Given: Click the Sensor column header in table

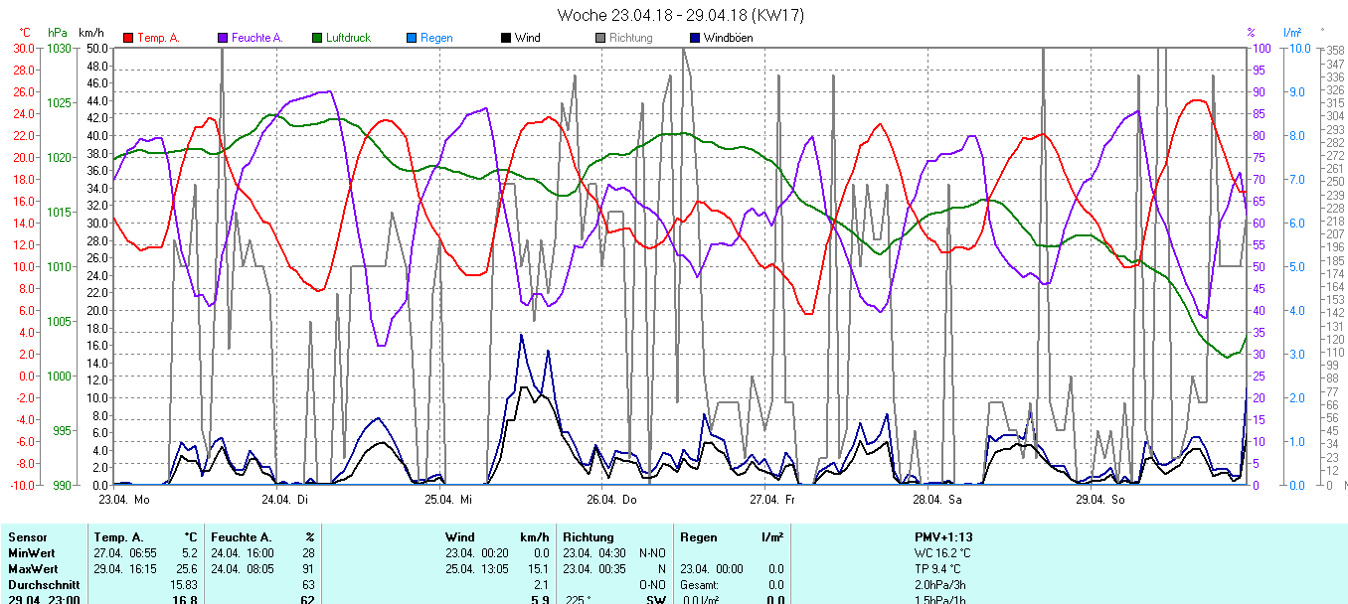Looking at the screenshot, I should (x=27, y=537).
